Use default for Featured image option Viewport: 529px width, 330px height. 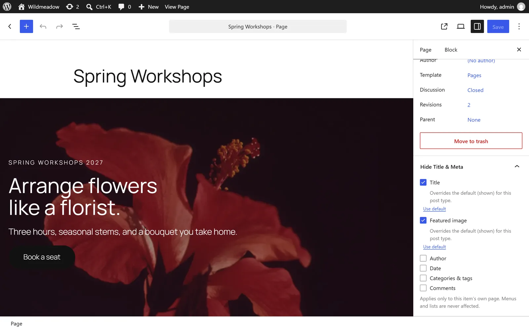point(434,247)
